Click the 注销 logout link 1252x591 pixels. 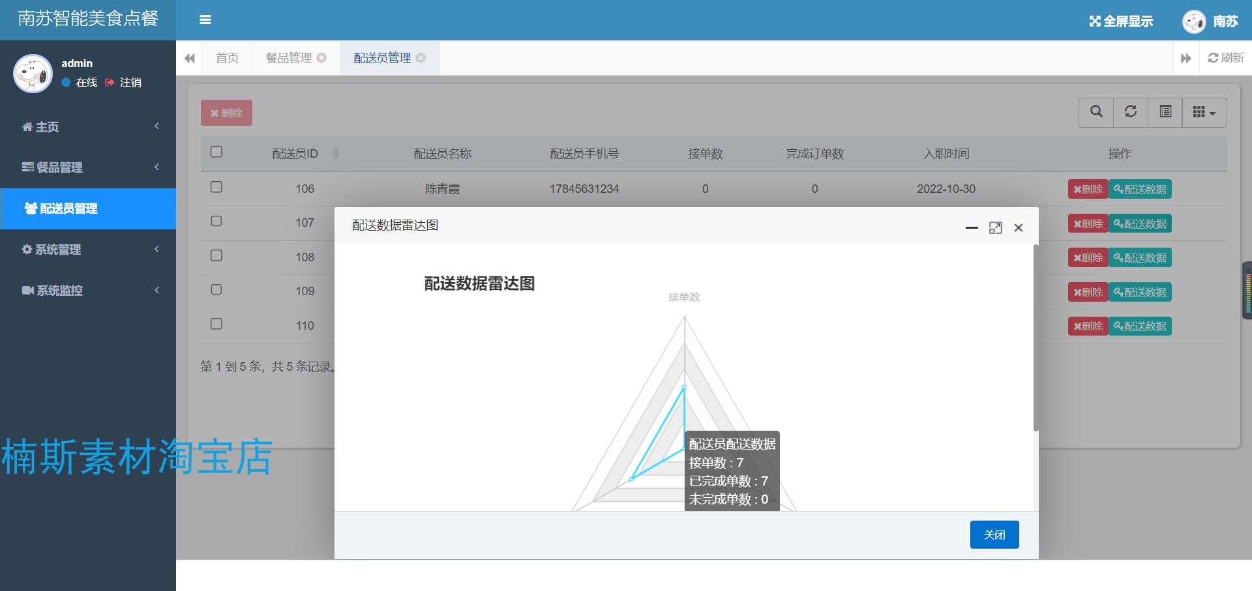tap(123, 82)
